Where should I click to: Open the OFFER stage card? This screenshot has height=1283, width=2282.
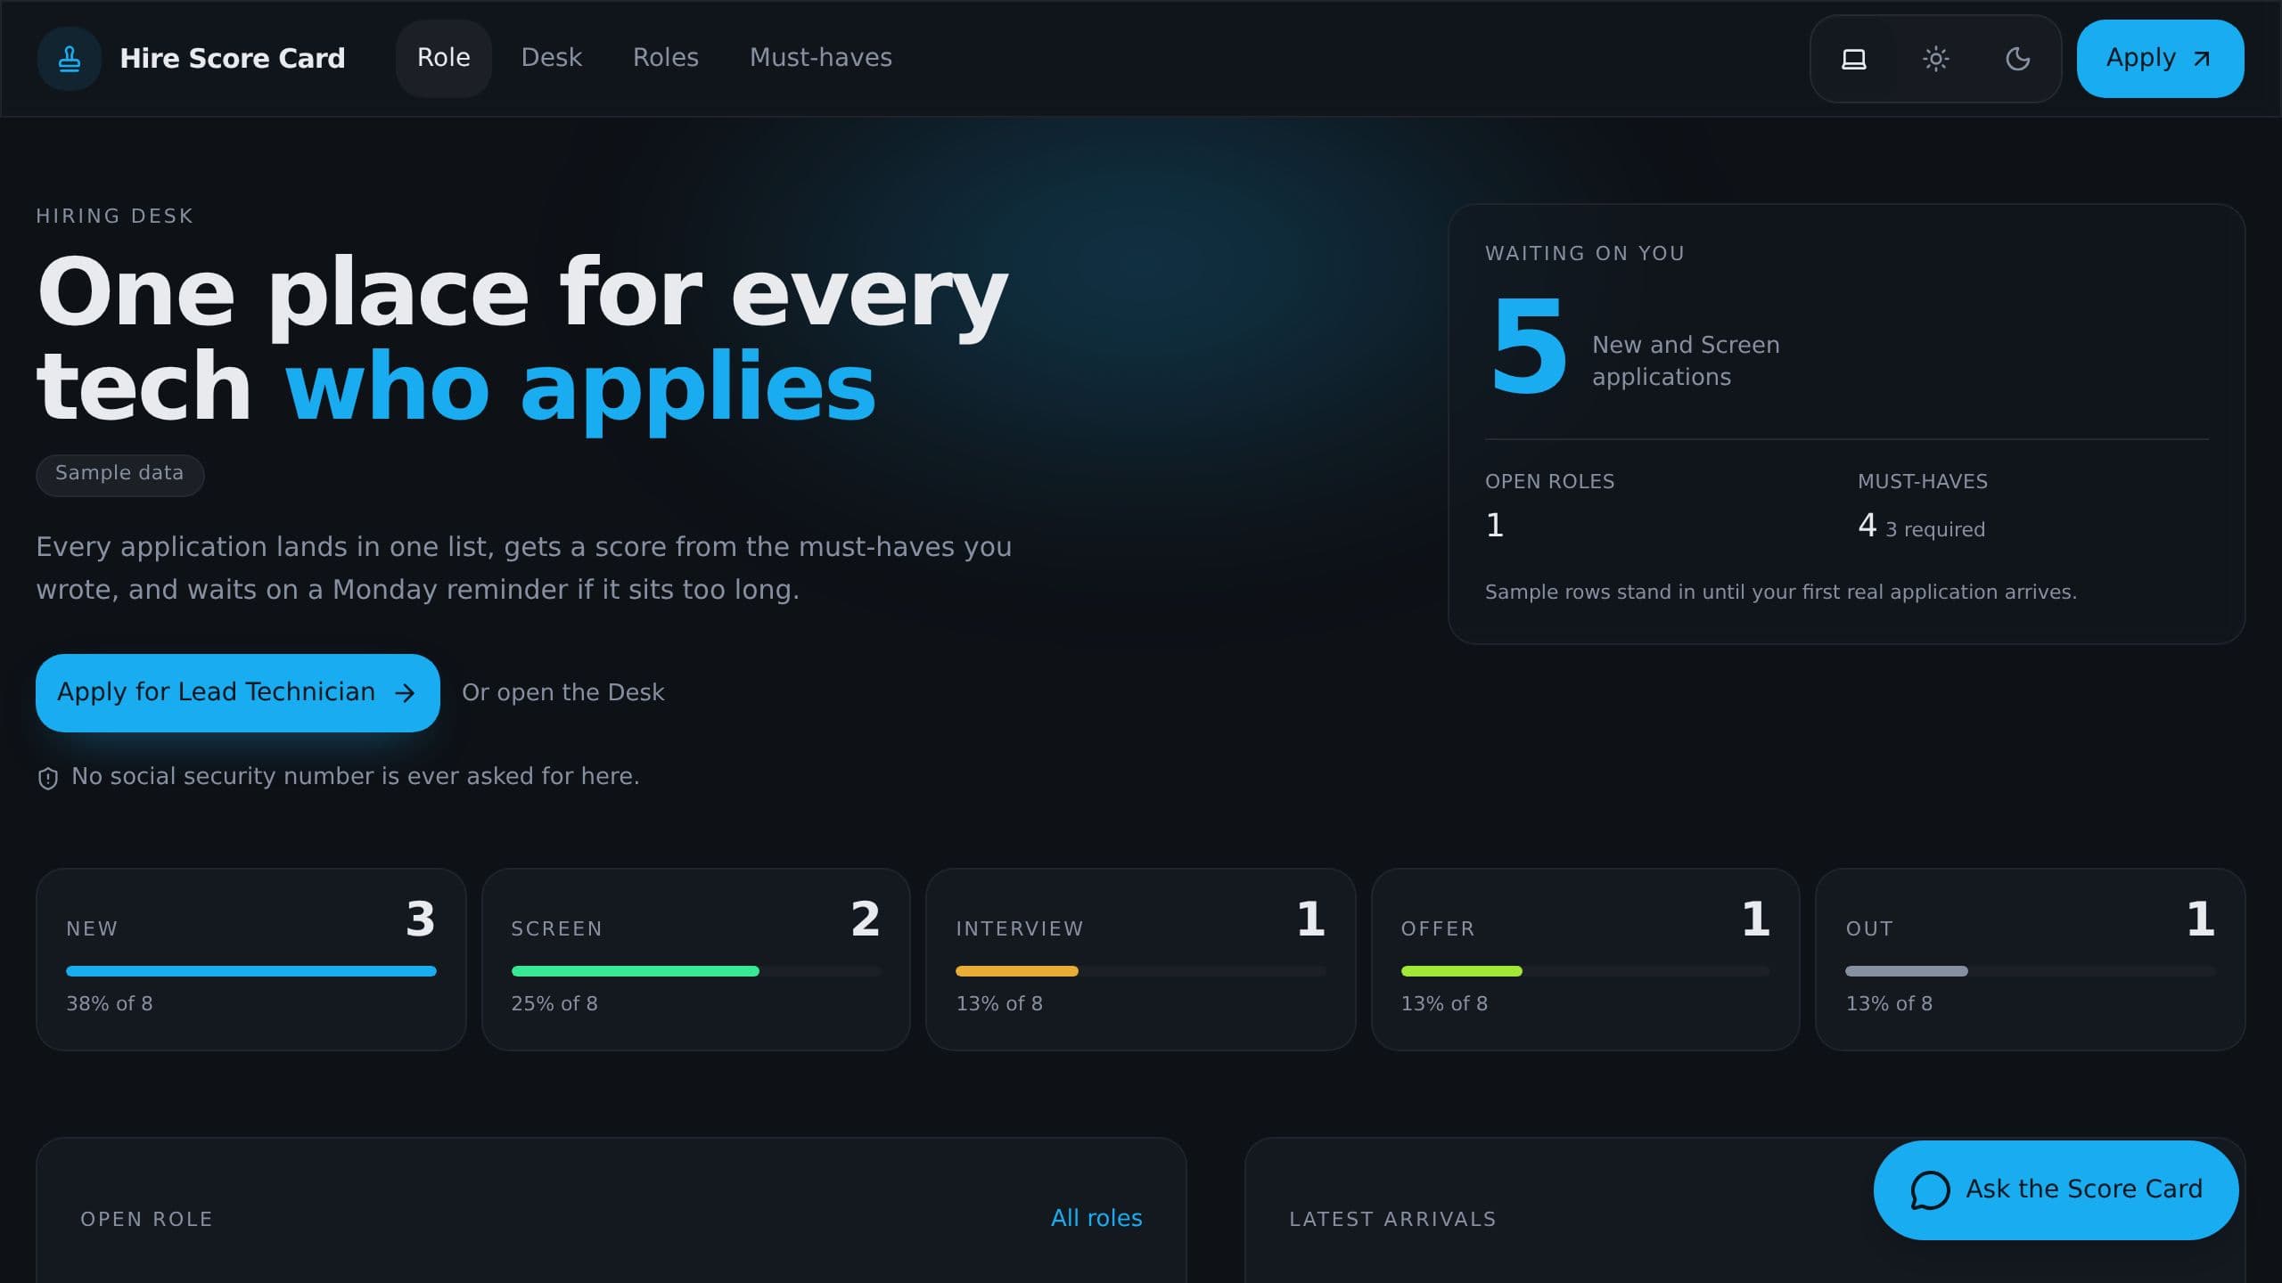coord(1585,960)
